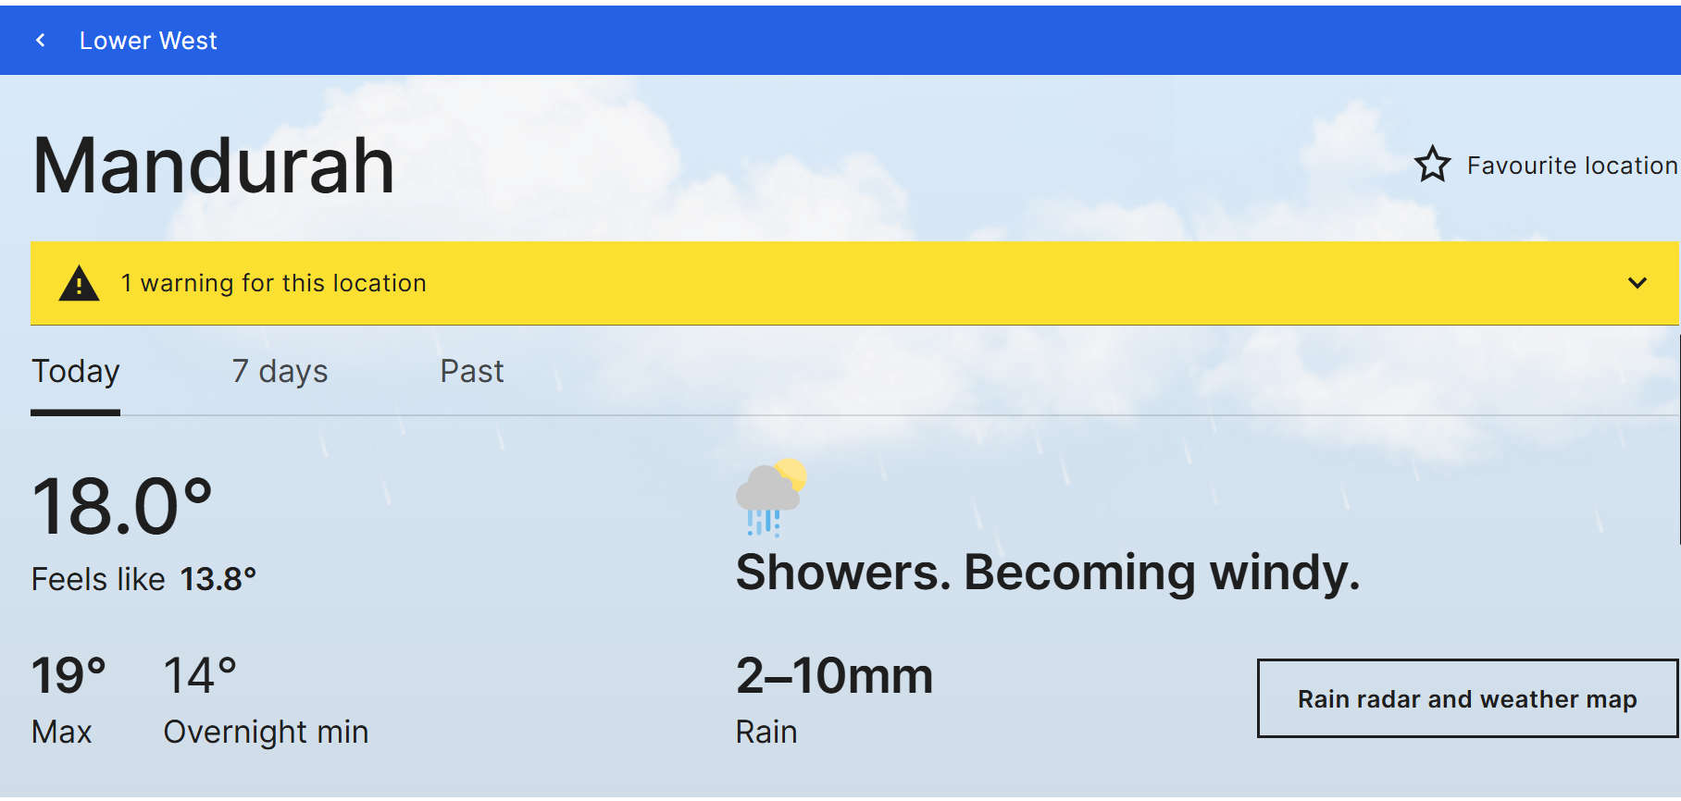Image resolution: width=1681 pixels, height=801 pixels.
Task: Toggle the 'Favourite location' label
Action: (1571, 166)
